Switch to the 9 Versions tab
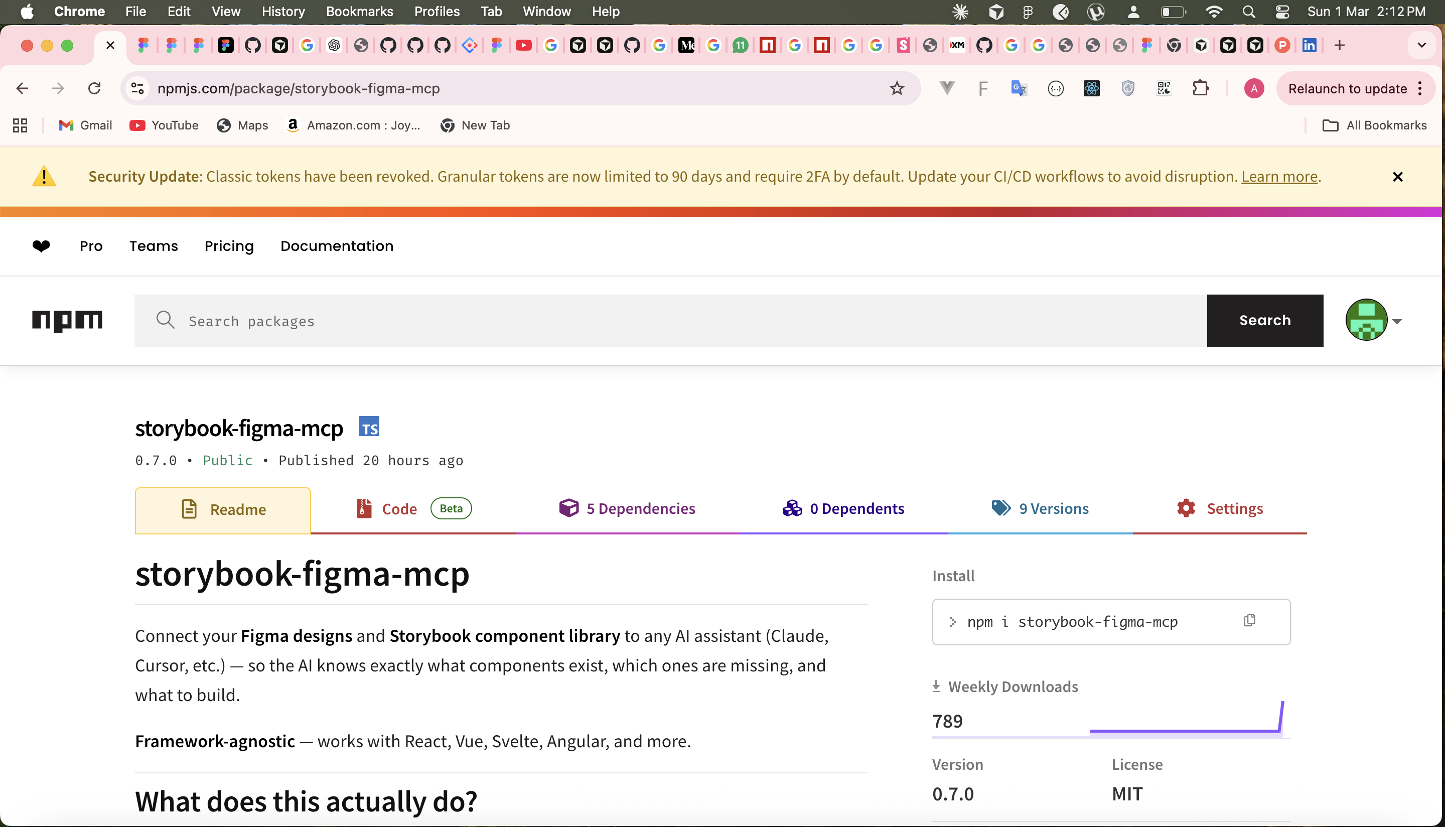The width and height of the screenshot is (1445, 827). (x=1040, y=508)
